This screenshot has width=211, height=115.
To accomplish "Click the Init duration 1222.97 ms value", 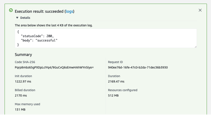I will [x=24, y=81].
